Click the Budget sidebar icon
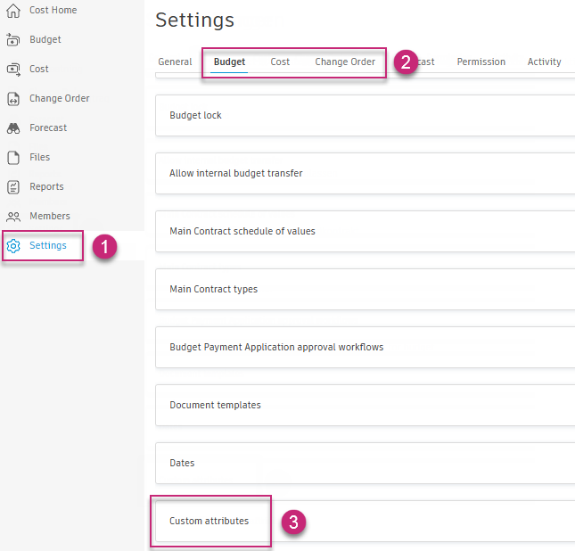Viewport: 575px width, 551px height. pos(13,40)
